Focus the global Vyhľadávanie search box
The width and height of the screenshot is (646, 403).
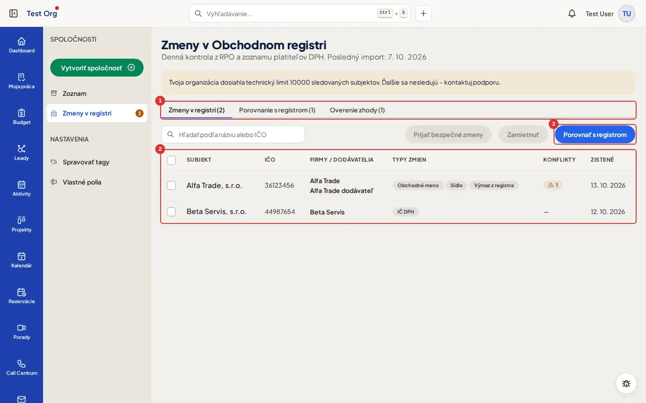coord(300,13)
